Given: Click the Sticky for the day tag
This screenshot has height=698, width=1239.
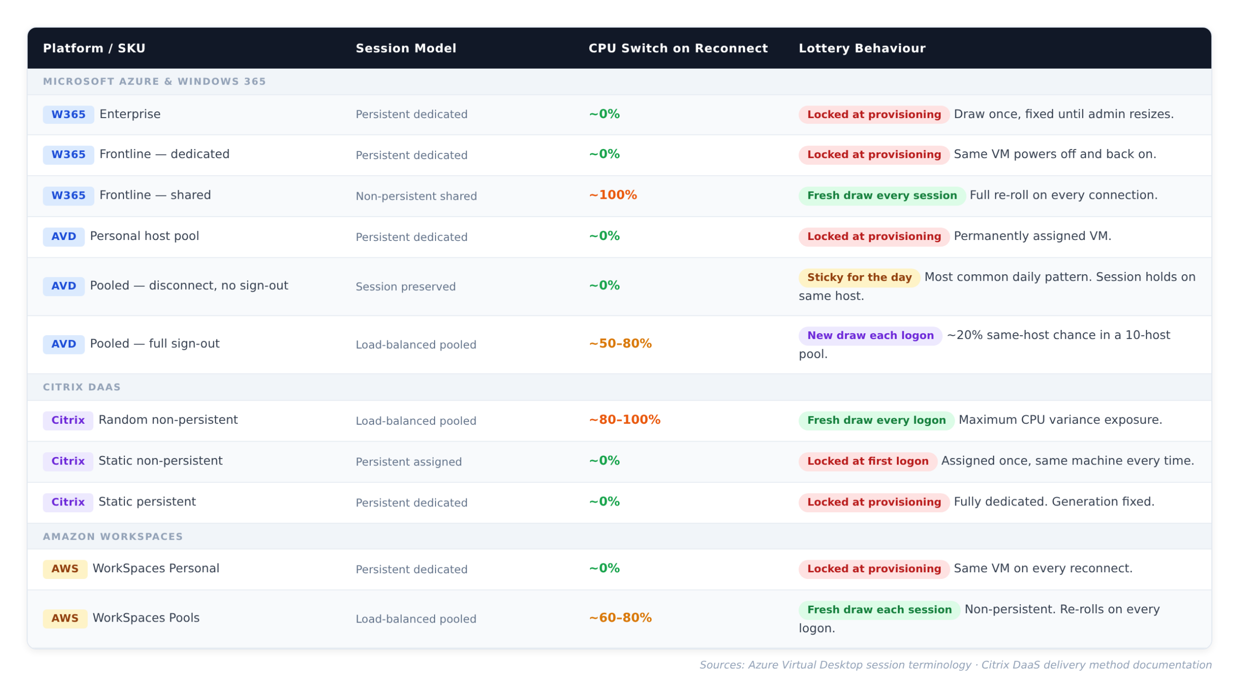Looking at the screenshot, I should pyautogui.click(x=859, y=278).
